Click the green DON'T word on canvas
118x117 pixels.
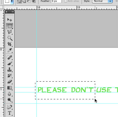(x=82, y=90)
